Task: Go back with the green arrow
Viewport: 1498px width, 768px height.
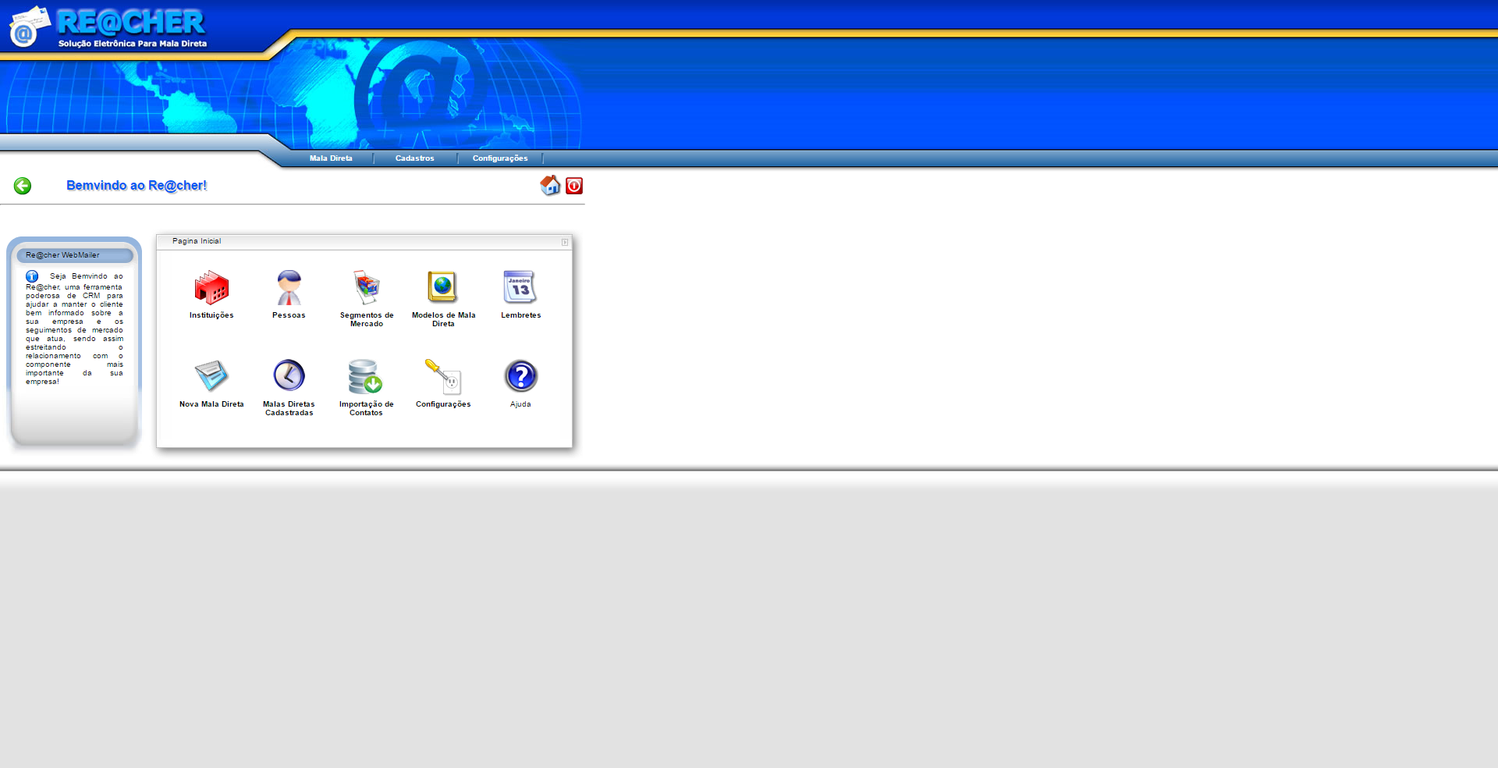Action: 23,186
